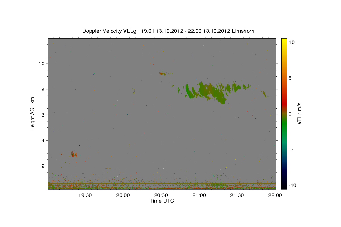Click the 'Time UTC' axis label

[x=162, y=201]
